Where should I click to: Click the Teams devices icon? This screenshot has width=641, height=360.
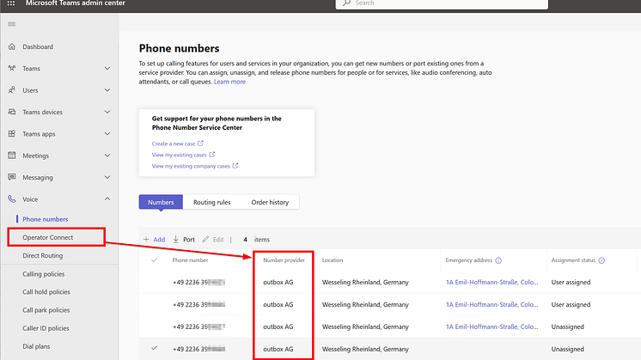tap(12, 112)
